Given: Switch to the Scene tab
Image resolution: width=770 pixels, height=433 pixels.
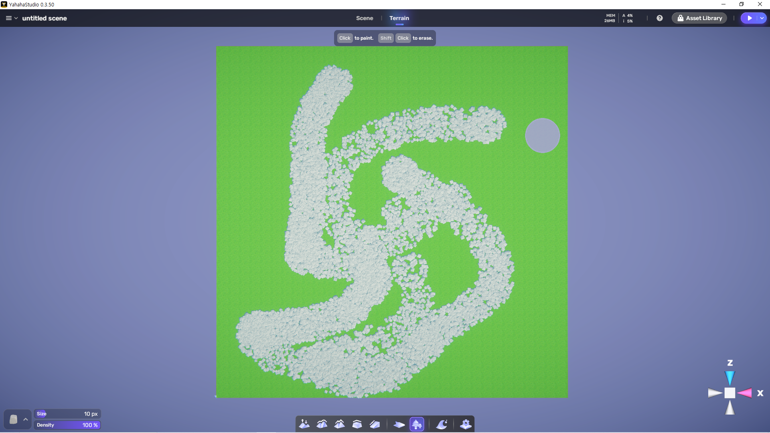Looking at the screenshot, I should [364, 18].
